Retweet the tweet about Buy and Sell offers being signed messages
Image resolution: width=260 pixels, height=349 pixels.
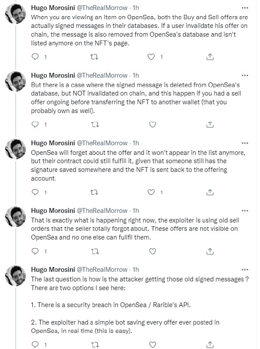[94, 57]
